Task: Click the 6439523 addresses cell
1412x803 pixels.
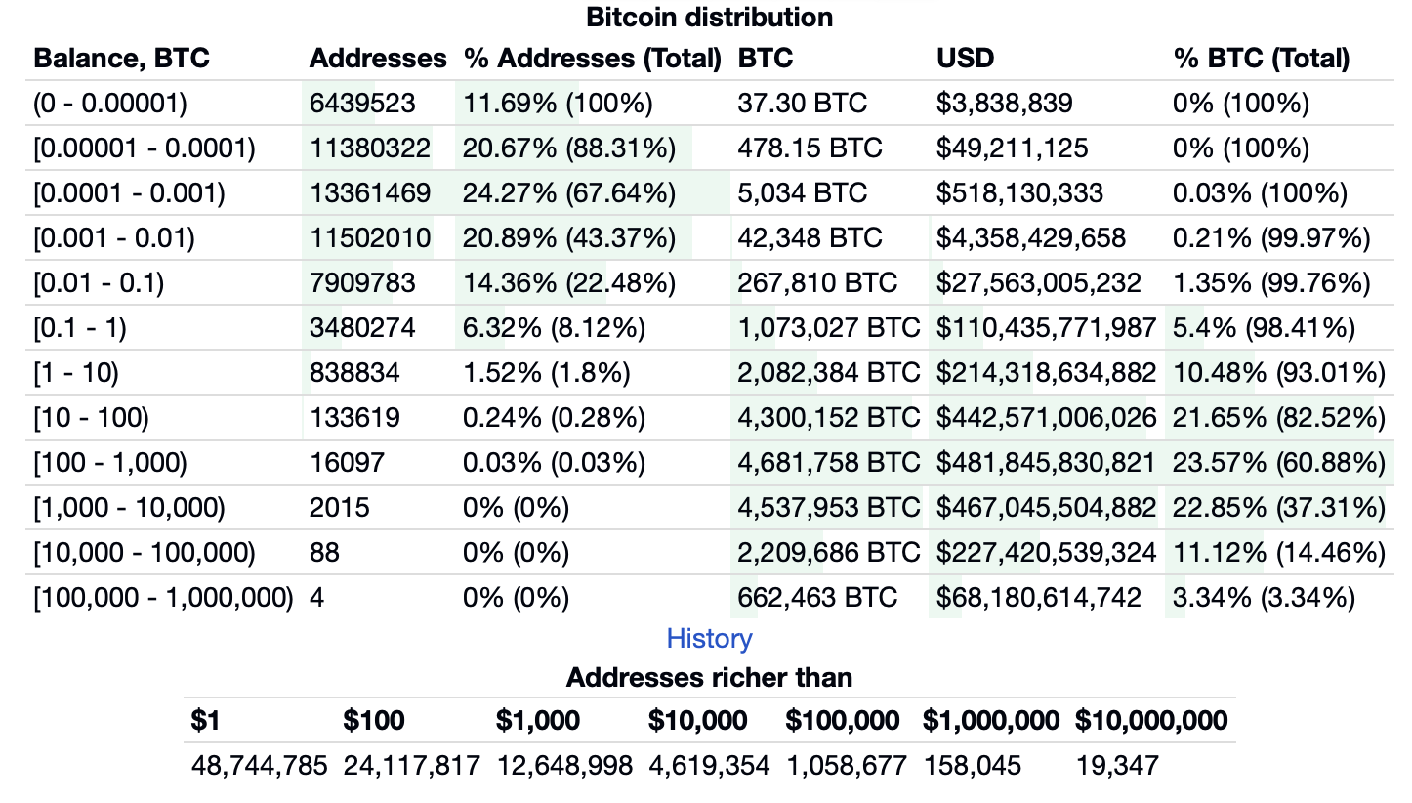Action: click(x=362, y=104)
